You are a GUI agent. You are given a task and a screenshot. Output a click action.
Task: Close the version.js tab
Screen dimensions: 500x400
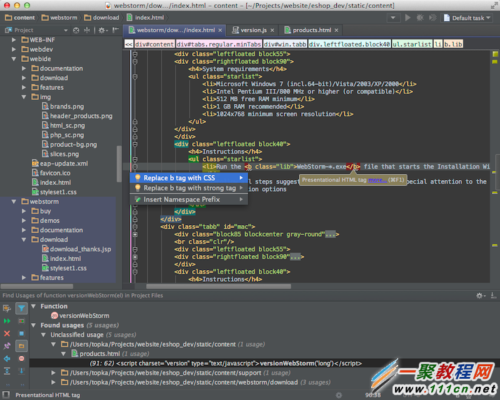coord(272,30)
